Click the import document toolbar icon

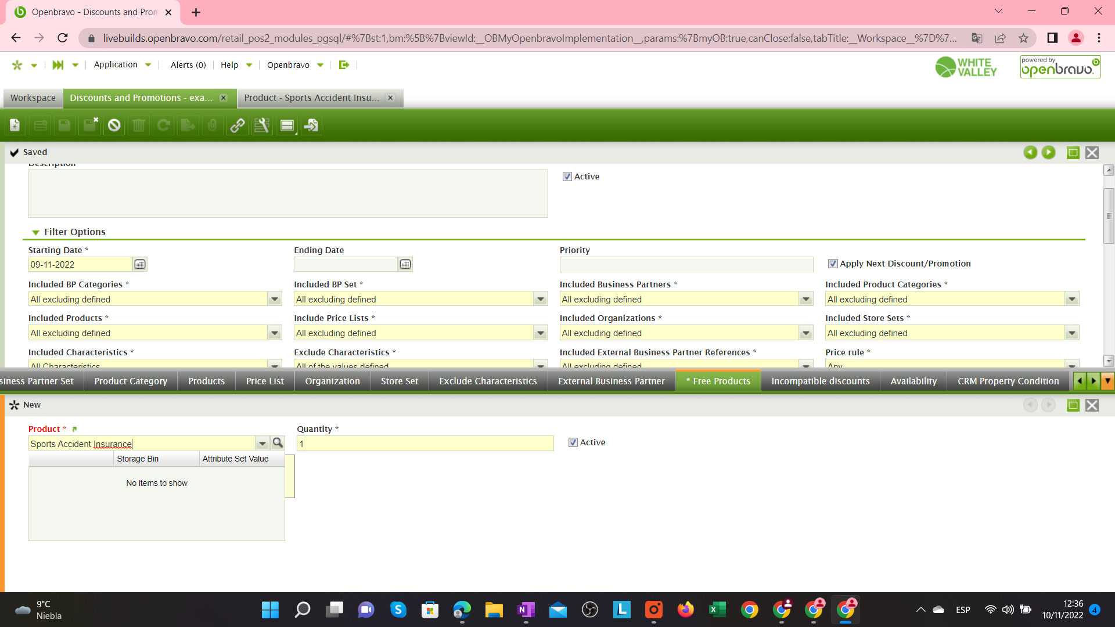tap(311, 125)
